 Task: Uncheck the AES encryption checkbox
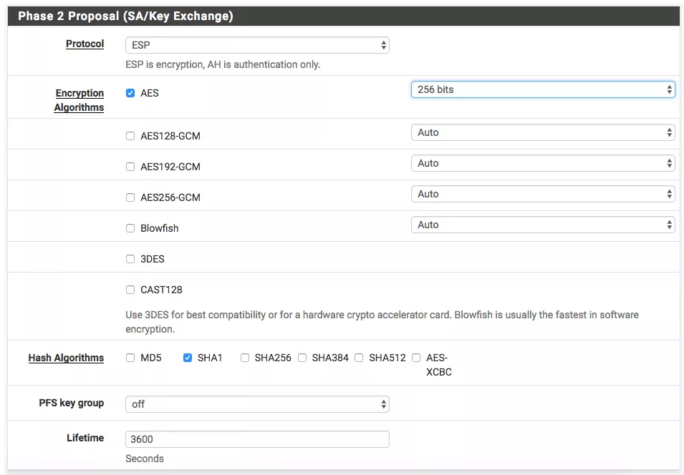pos(130,93)
